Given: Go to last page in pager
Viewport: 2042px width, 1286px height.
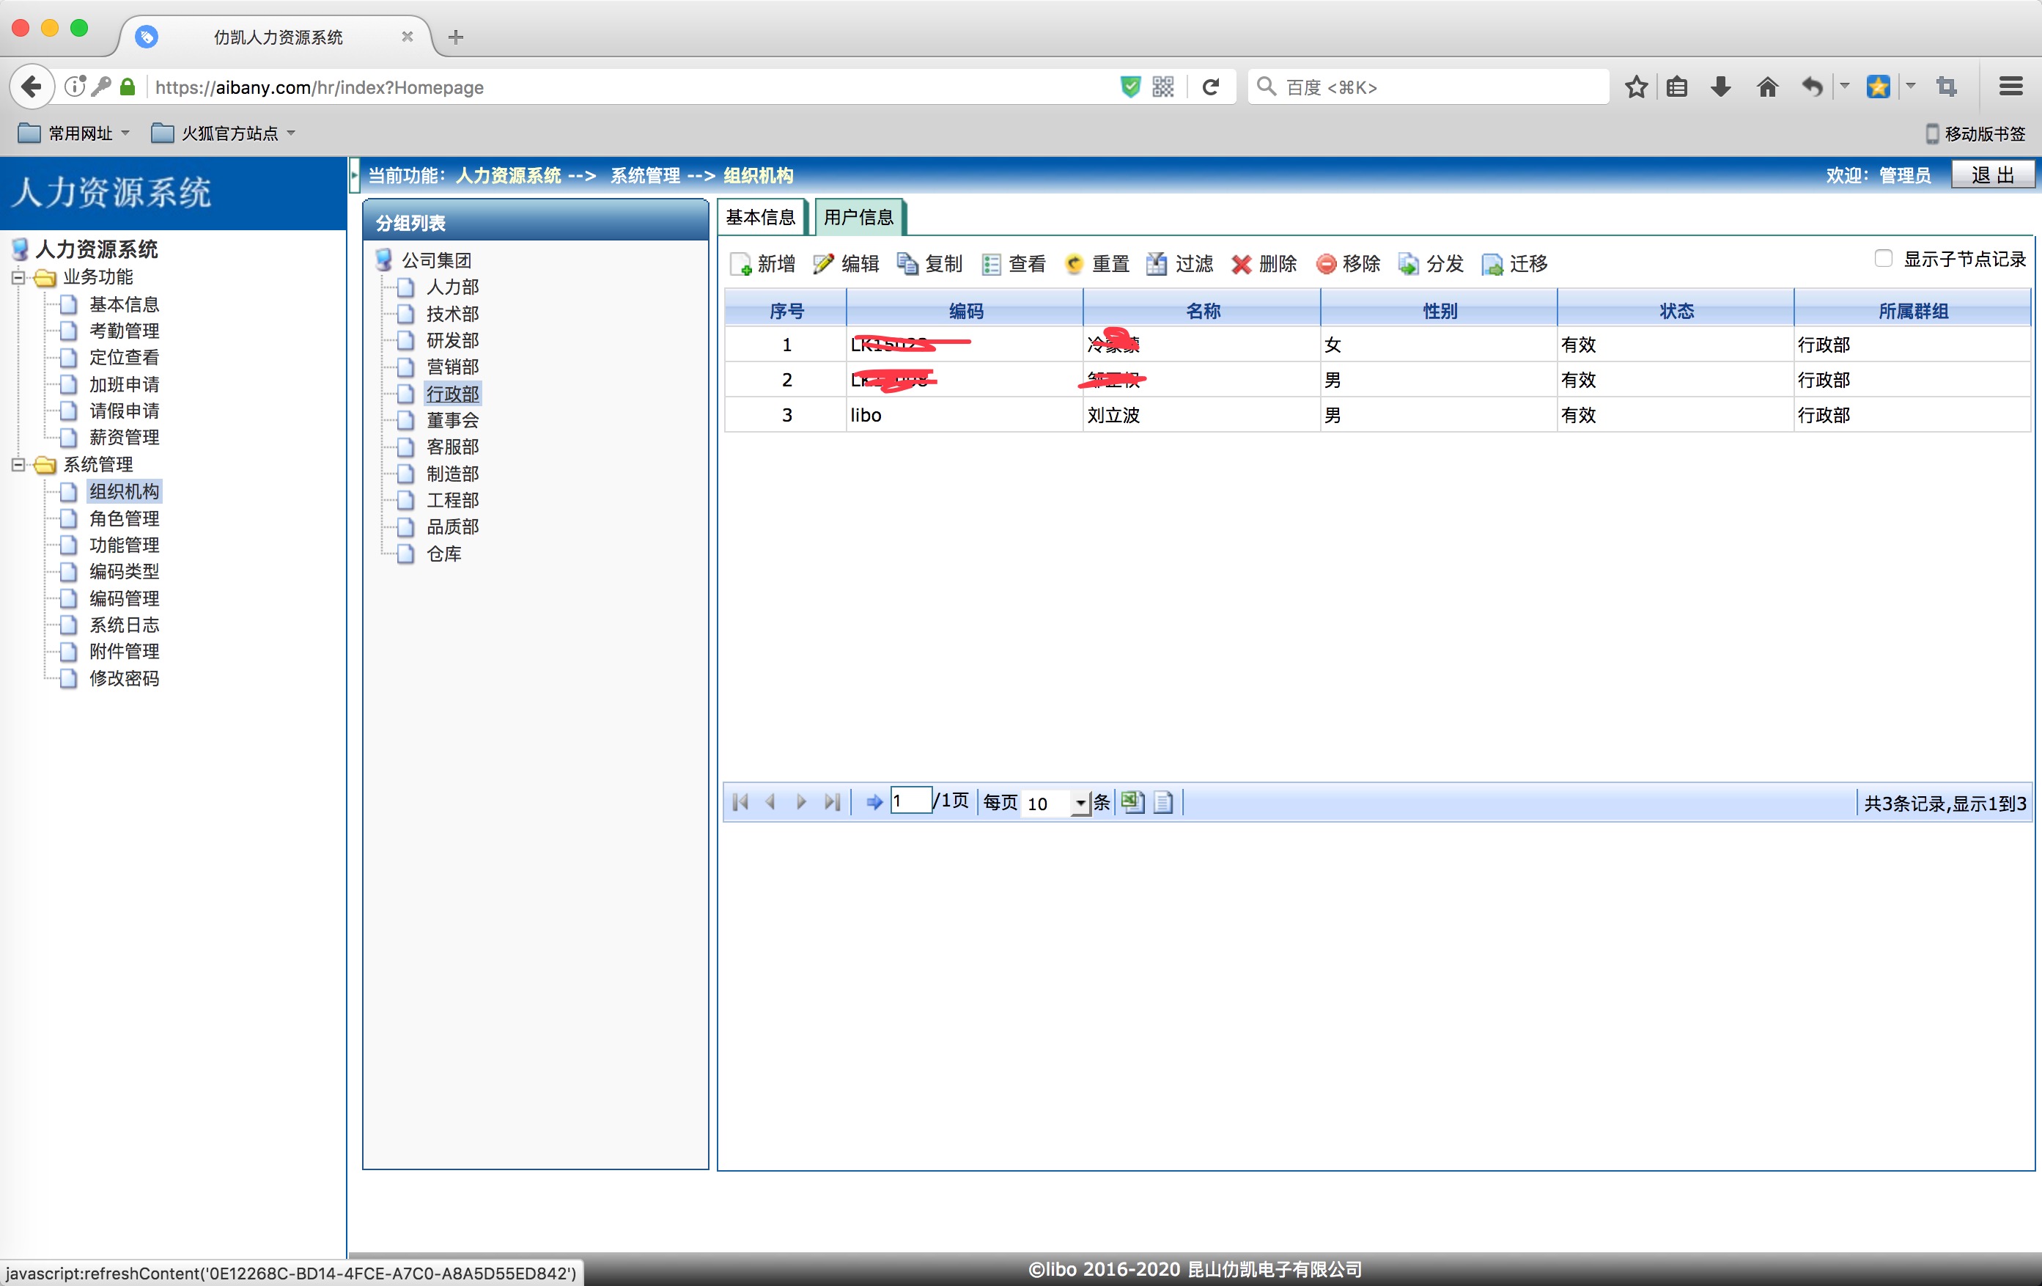Looking at the screenshot, I should point(832,803).
